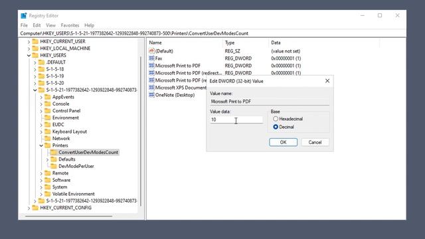Click the registry path address bar
This screenshot has width=425, height=239.
click(212, 33)
